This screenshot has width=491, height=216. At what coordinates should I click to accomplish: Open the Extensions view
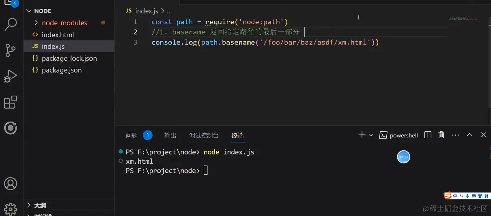(11, 102)
